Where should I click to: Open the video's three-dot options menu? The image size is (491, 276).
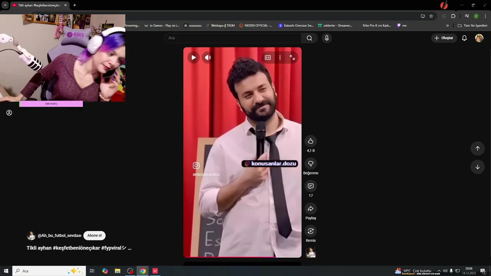[280, 58]
